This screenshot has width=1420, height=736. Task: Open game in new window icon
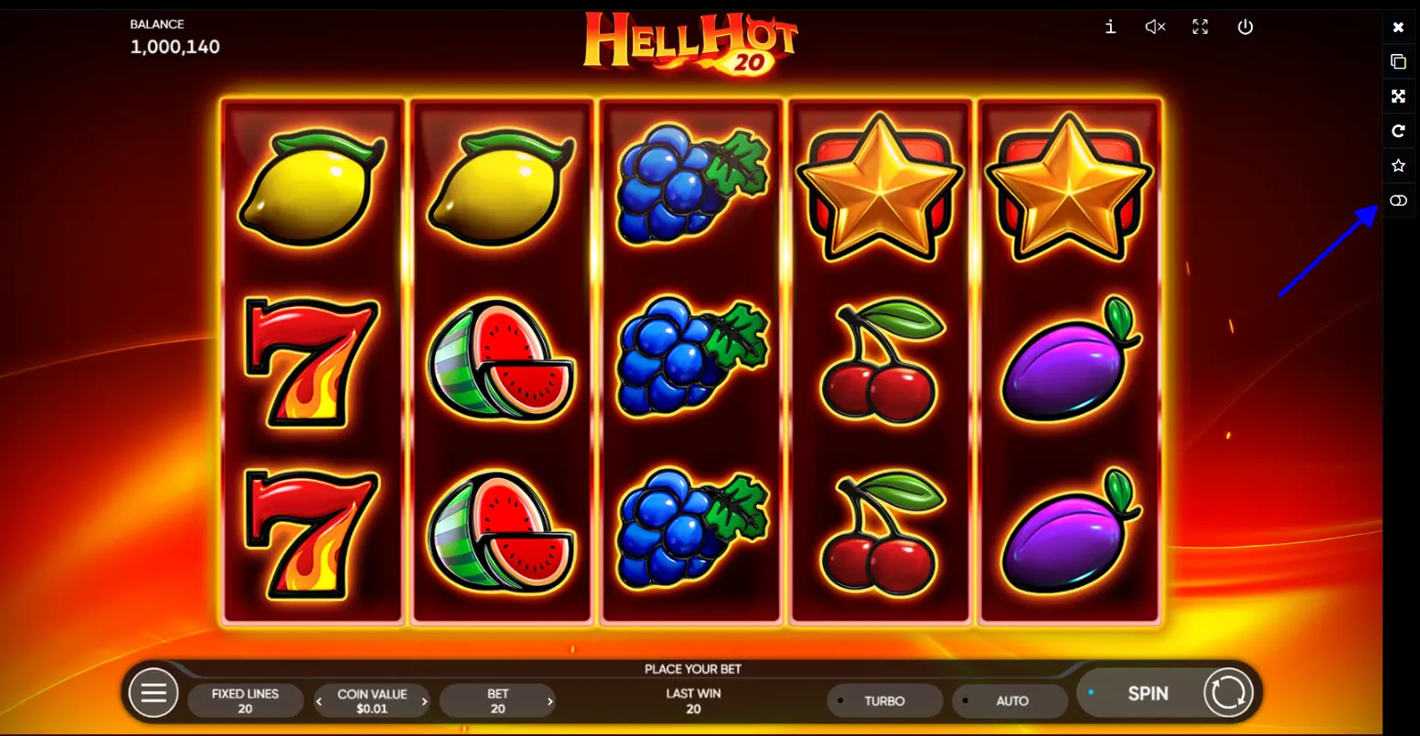coord(1398,61)
